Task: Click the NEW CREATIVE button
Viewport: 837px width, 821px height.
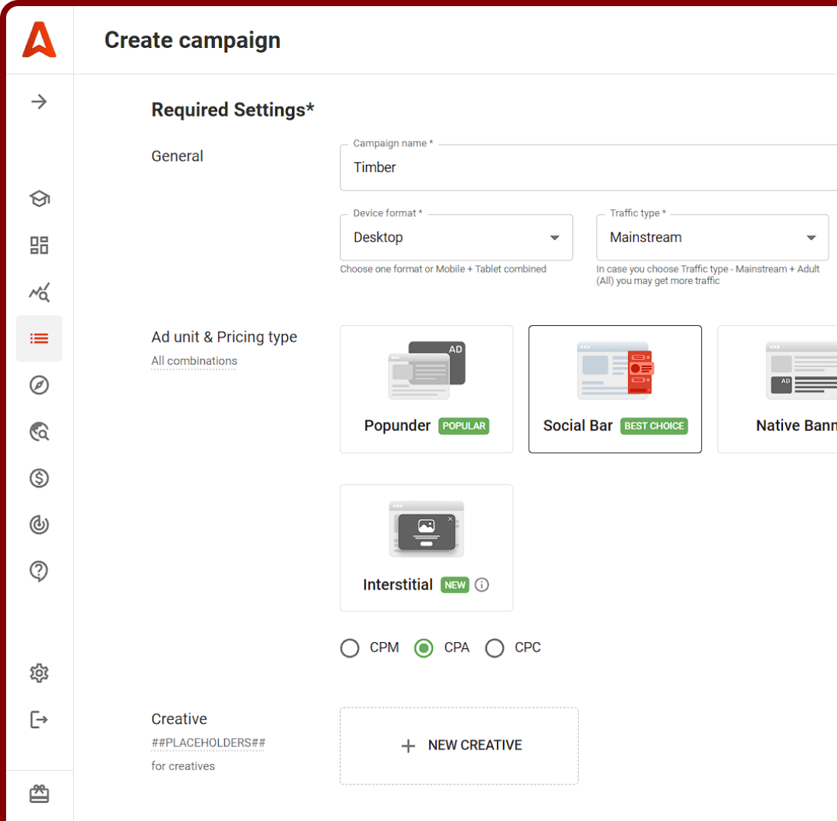Action: 459,745
